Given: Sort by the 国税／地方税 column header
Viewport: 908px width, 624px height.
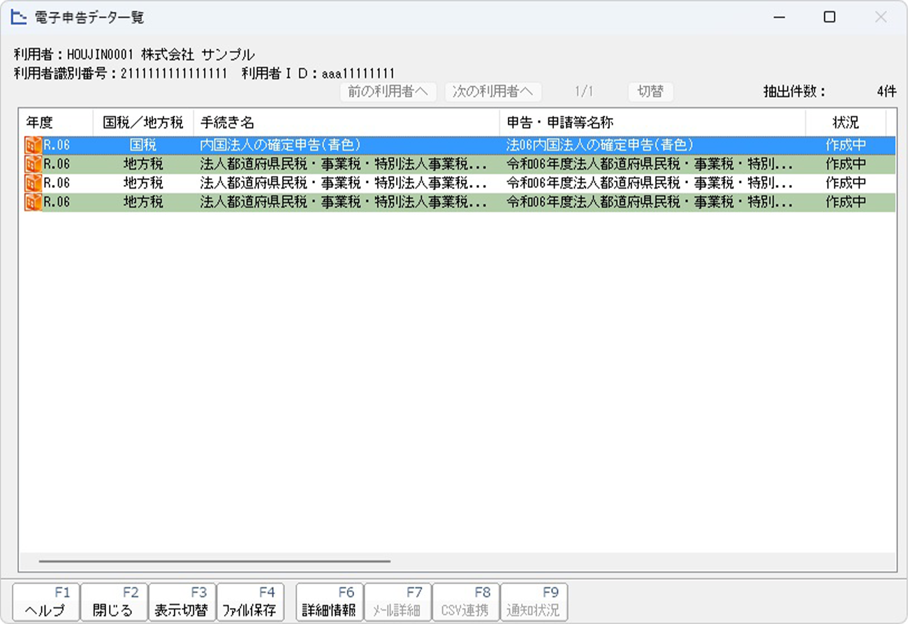Looking at the screenshot, I should [142, 123].
